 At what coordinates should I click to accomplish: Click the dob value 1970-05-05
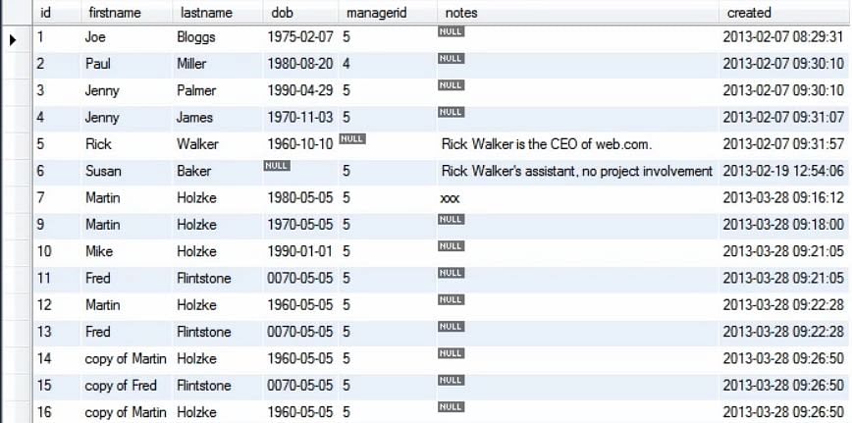click(x=300, y=225)
